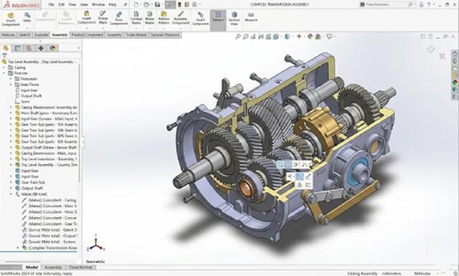Image resolution: width=459 pixels, height=276 pixels.
Task: Click Zoom to Area magnifier icon
Action: tap(245, 37)
